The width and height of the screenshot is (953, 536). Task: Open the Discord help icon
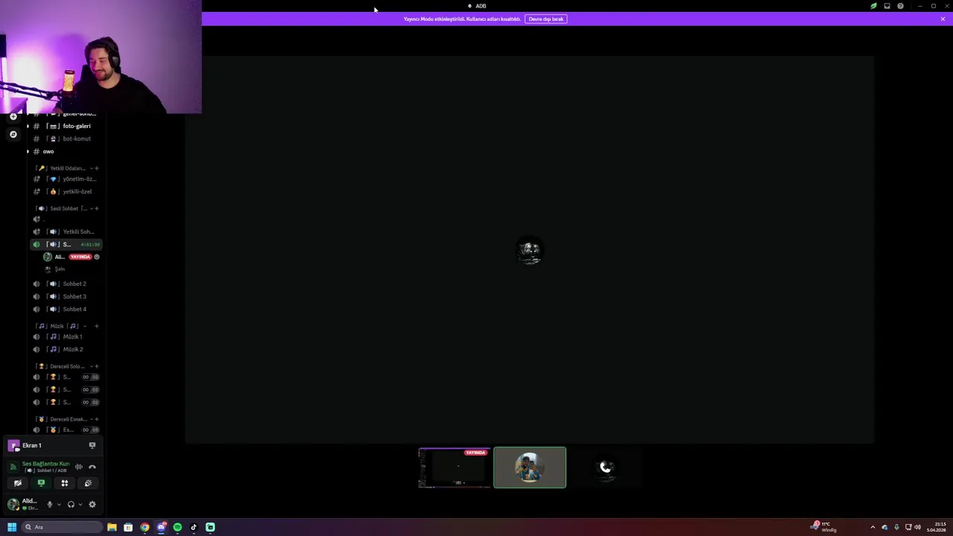[x=900, y=6]
